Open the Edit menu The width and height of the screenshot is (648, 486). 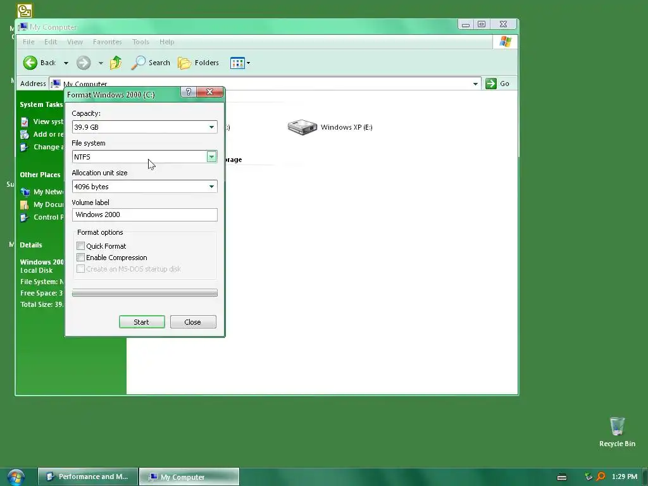tap(51, 42)
